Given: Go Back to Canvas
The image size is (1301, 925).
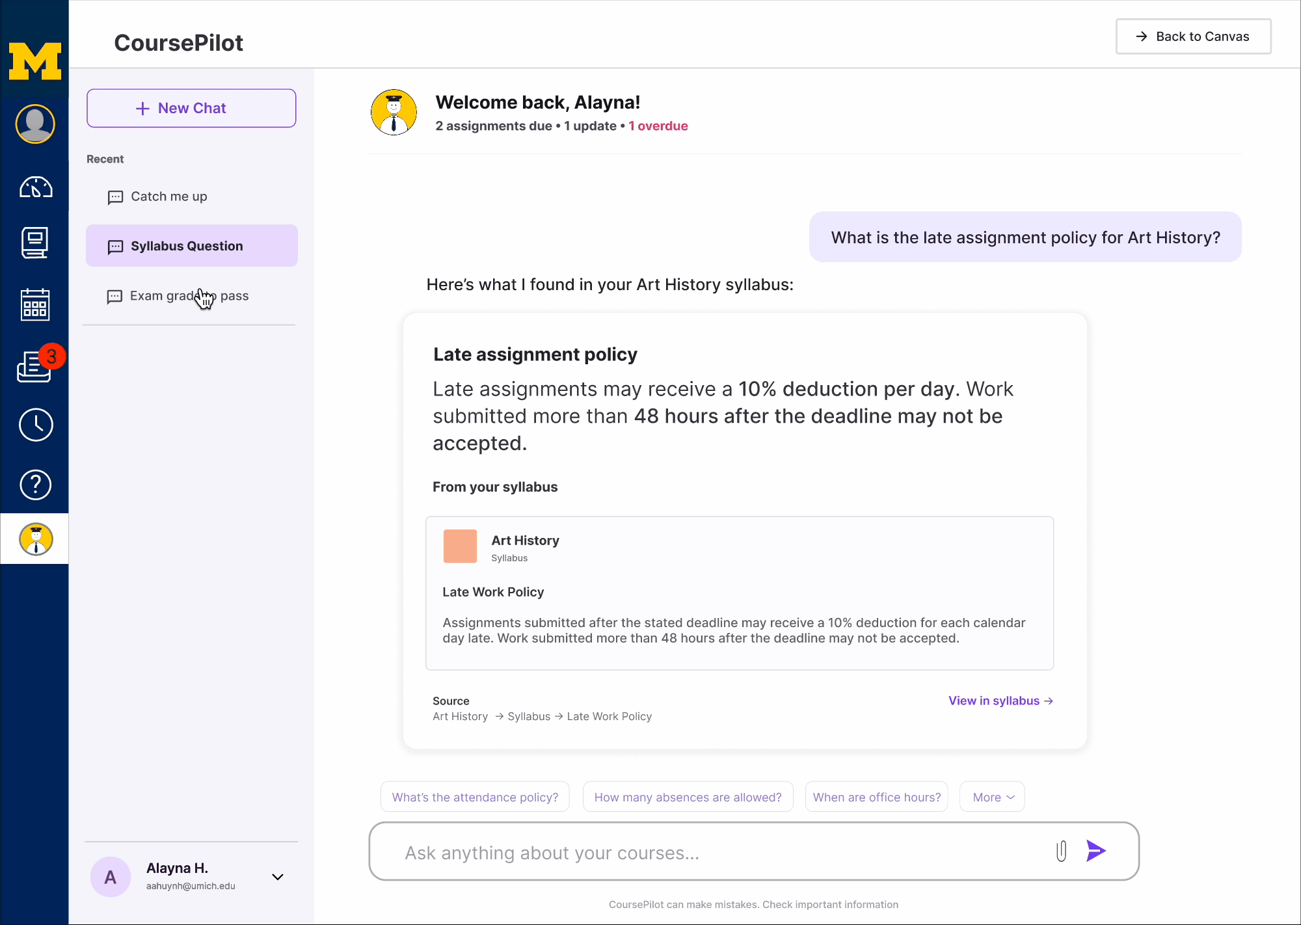Looking at the screenshot, I should pyautogui.click(x=1193, y=36).
